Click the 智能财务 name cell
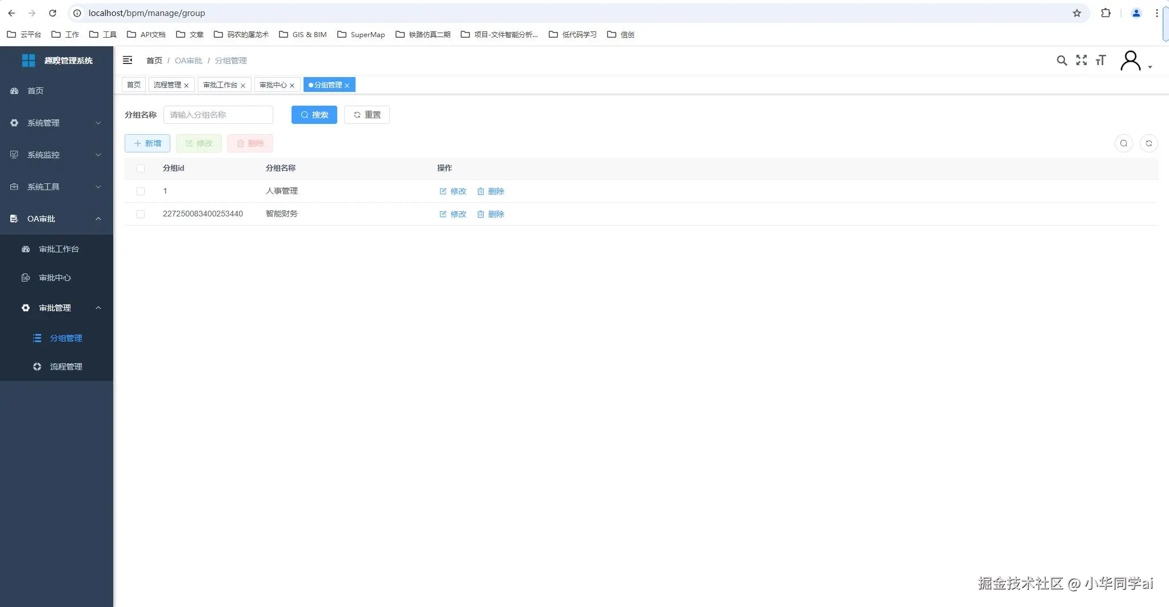Image resolution: width=1169 pixels, height=607 pixels. pos(282,214)
